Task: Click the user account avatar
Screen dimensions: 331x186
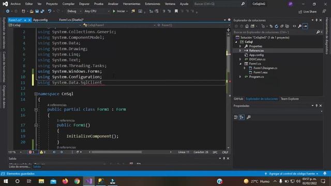Action: tap(291, 4)
